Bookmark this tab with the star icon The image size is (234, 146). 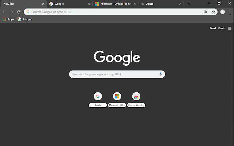[214, 12]
